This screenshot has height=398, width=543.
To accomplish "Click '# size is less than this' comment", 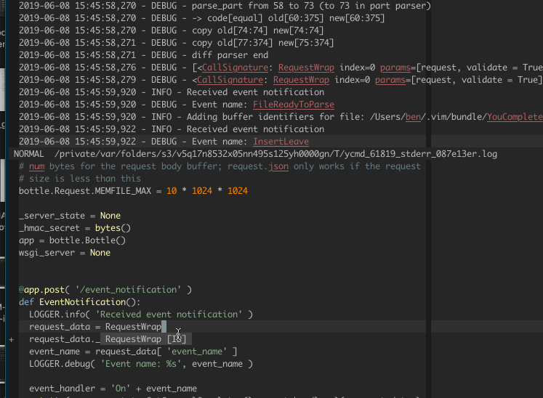I will click(80, 179).
